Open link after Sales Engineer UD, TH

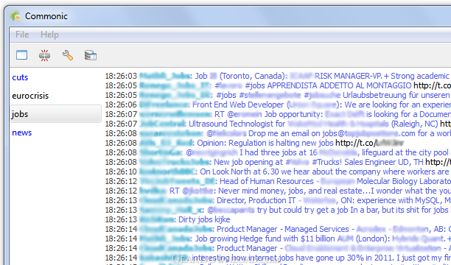coord(438,162)
